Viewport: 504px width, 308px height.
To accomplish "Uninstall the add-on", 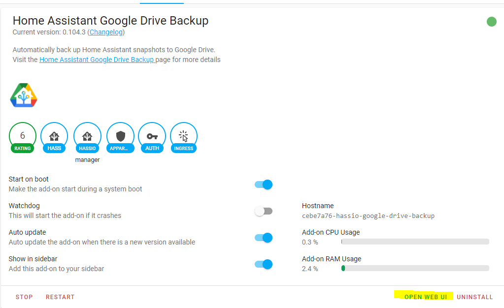I will click(x=475, y=297).
